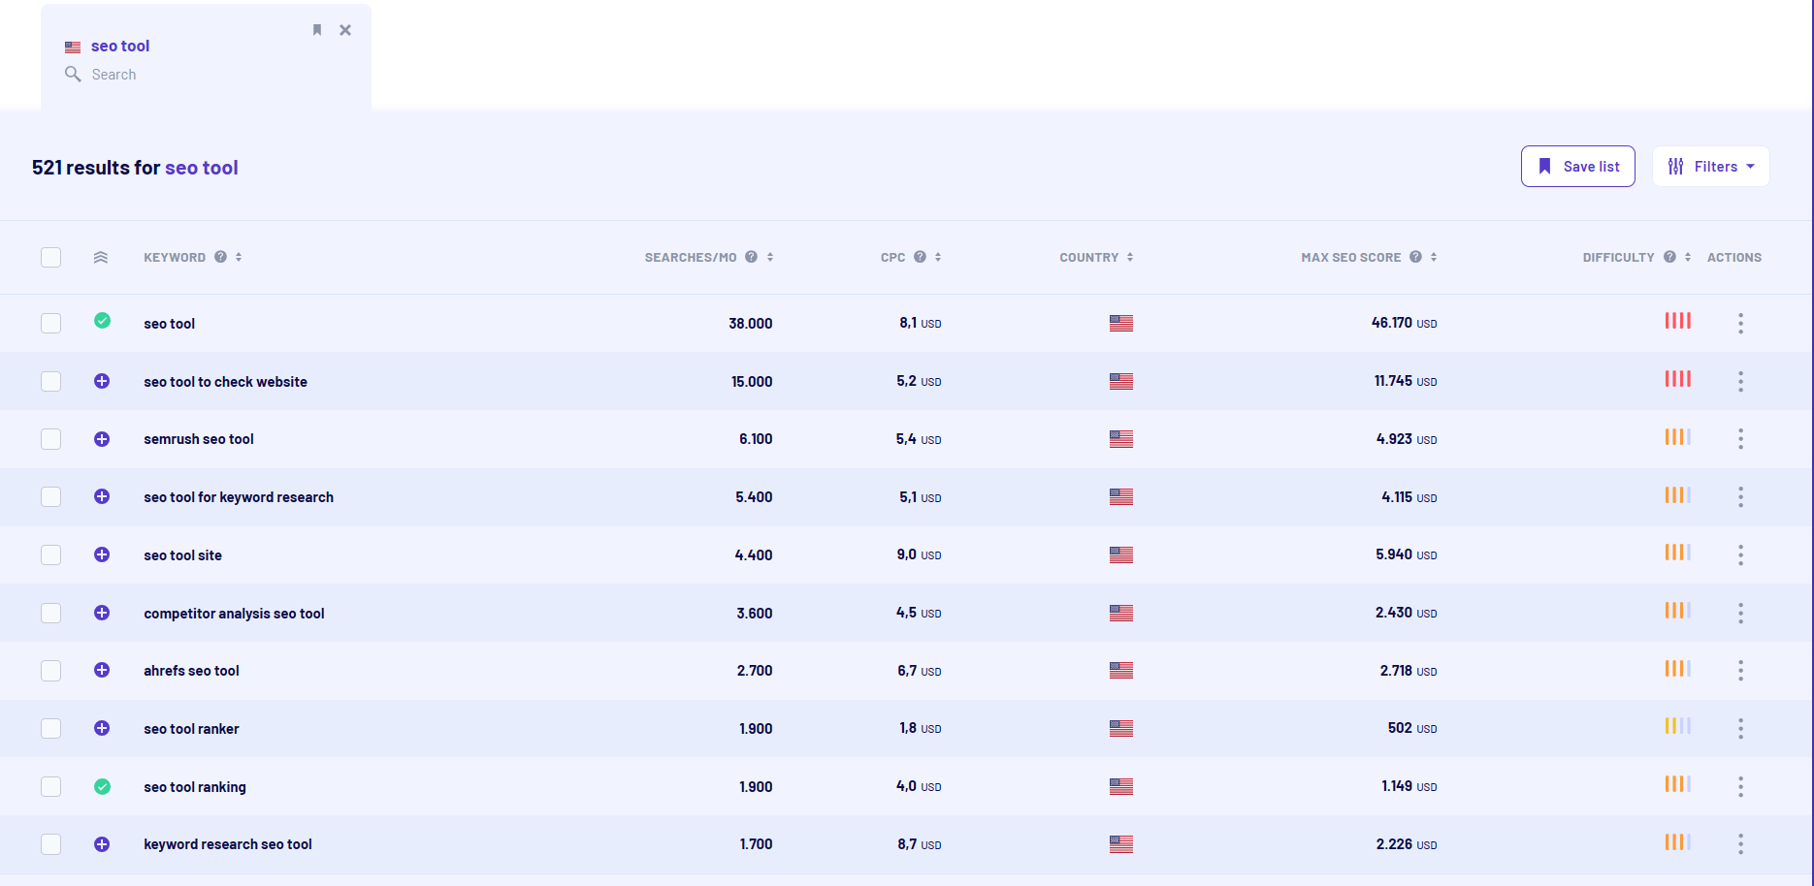
Task: Click the plus icon beside 'semrush seo tool'
Action: click(102, 439)
